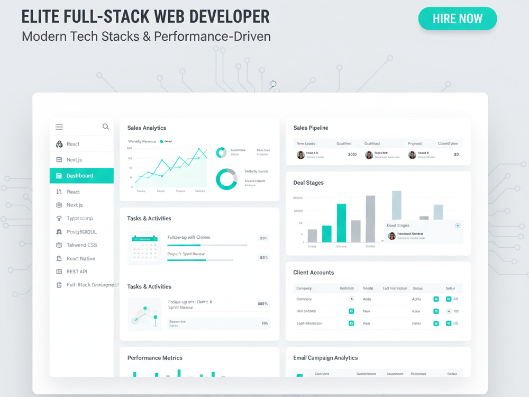Click the 80% badge for Follow-up task
The width and height of the screenshot is (529, 397).
263,238
